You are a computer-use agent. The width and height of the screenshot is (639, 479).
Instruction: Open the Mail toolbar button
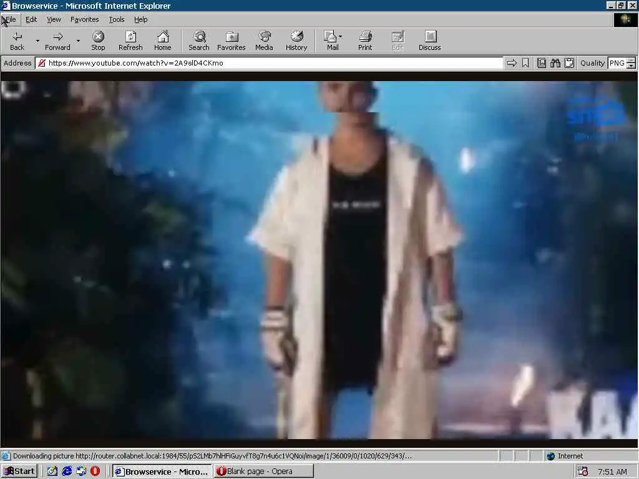tap(331, 41)
